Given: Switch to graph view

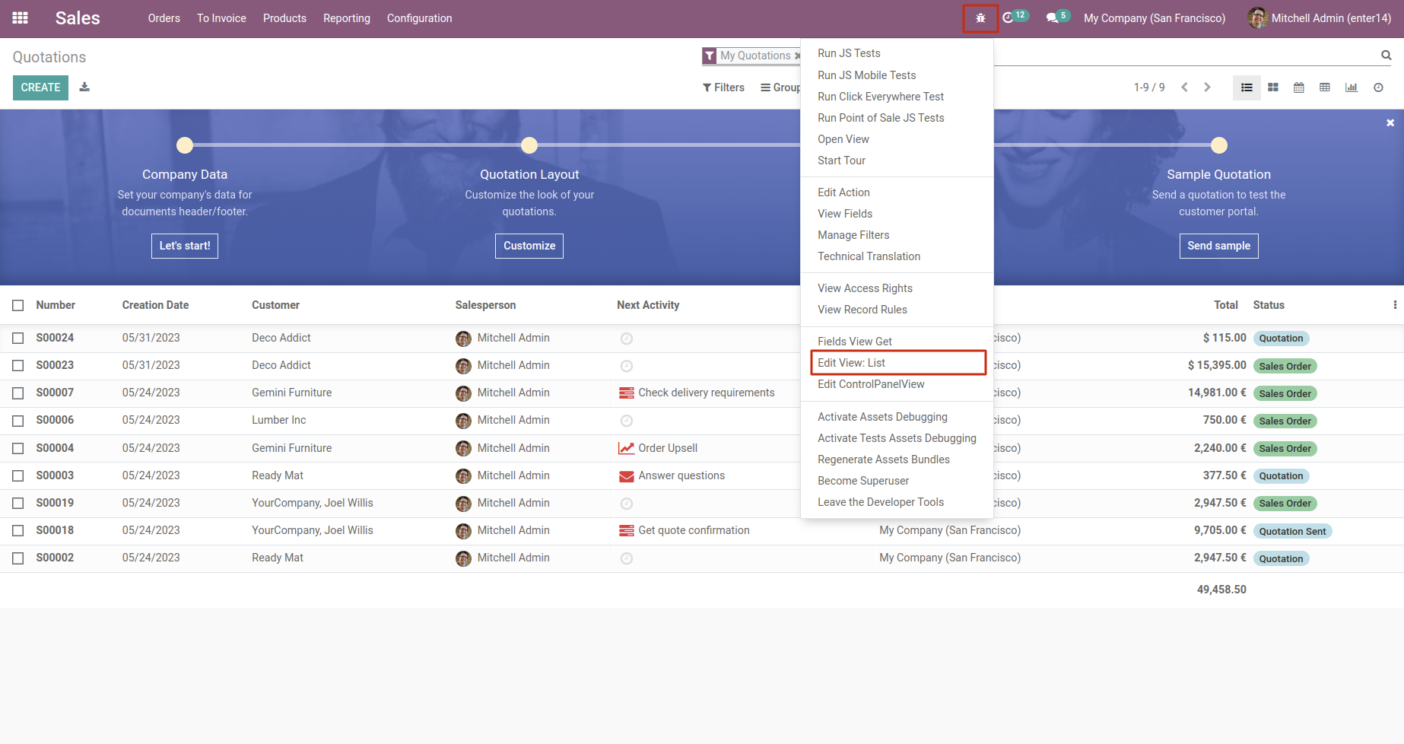Looking at the screenshot, I should (1352, 87).
